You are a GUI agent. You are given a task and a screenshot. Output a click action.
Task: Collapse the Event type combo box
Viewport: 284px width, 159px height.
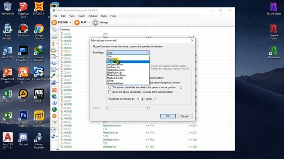point(147,53)
